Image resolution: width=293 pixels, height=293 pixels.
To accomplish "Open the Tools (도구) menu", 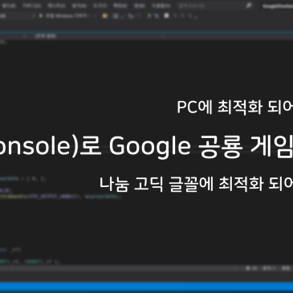I will coord(100,6).
